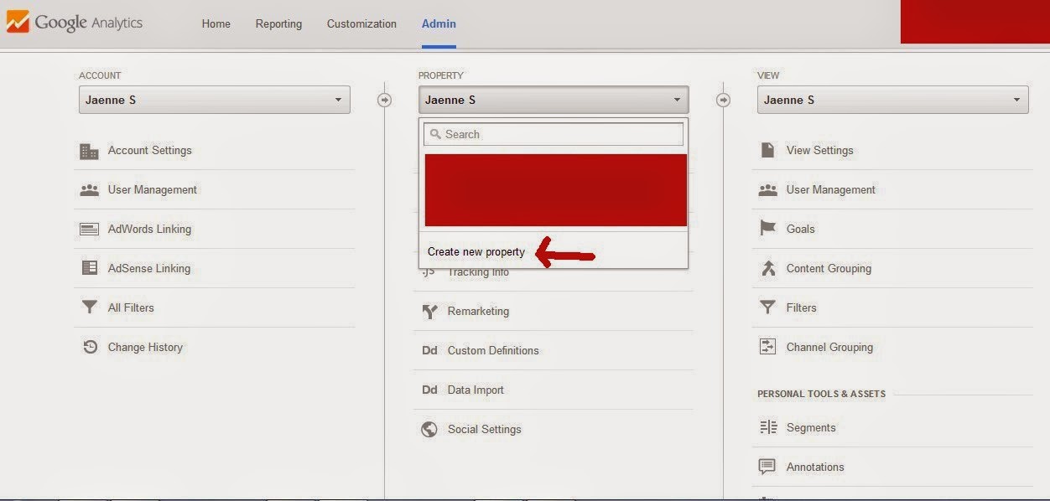This screenshot has width=1050, height=501.
Task: Open AdSense Linking
Action: (148, 268)
